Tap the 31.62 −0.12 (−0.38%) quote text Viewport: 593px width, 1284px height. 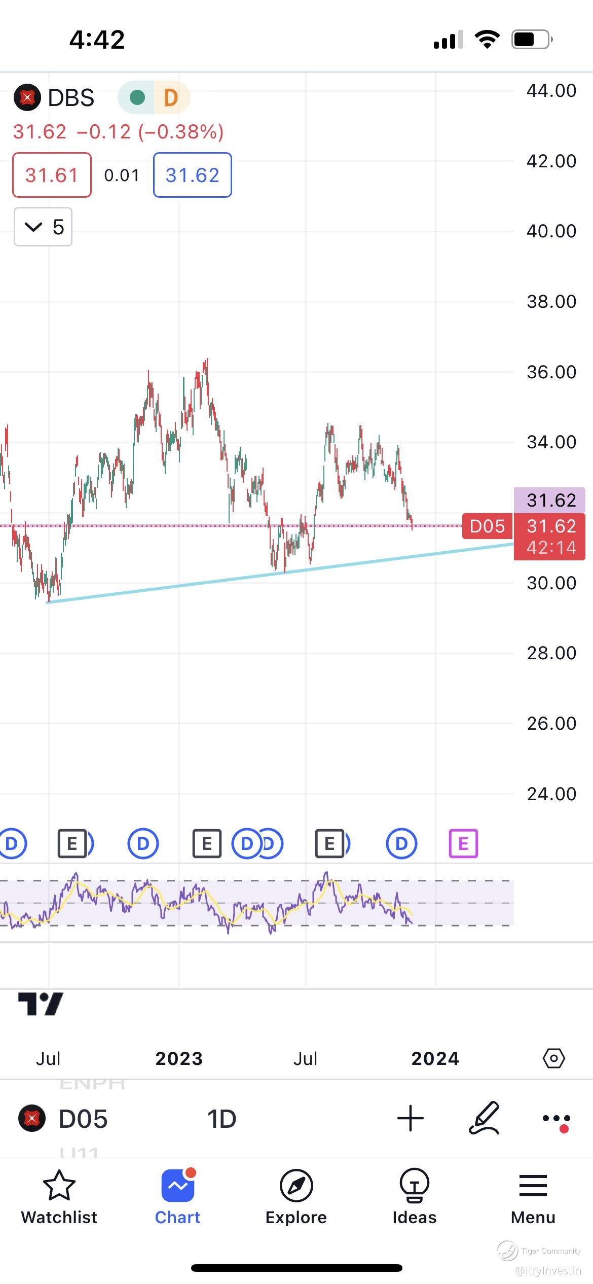118,132
